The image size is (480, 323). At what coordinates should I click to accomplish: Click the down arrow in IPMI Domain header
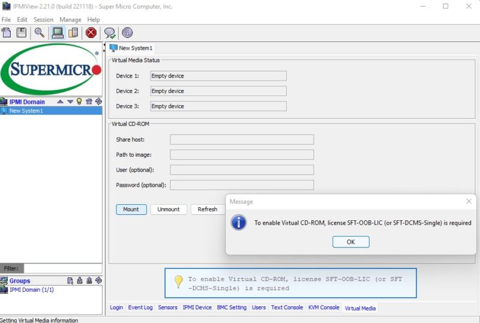tap(70, 101)
